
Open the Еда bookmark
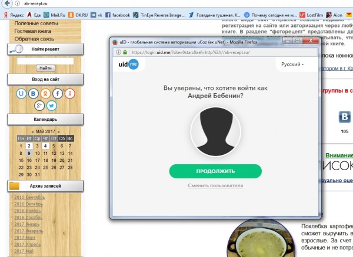[x=34, y=15]
